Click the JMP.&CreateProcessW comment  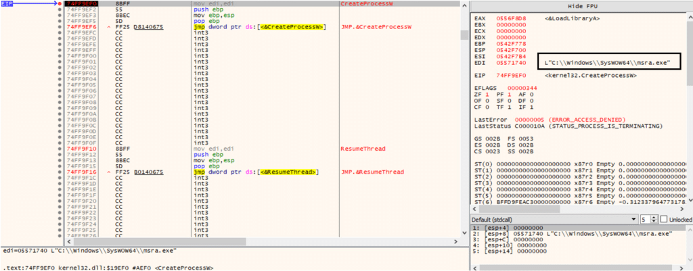376,27
